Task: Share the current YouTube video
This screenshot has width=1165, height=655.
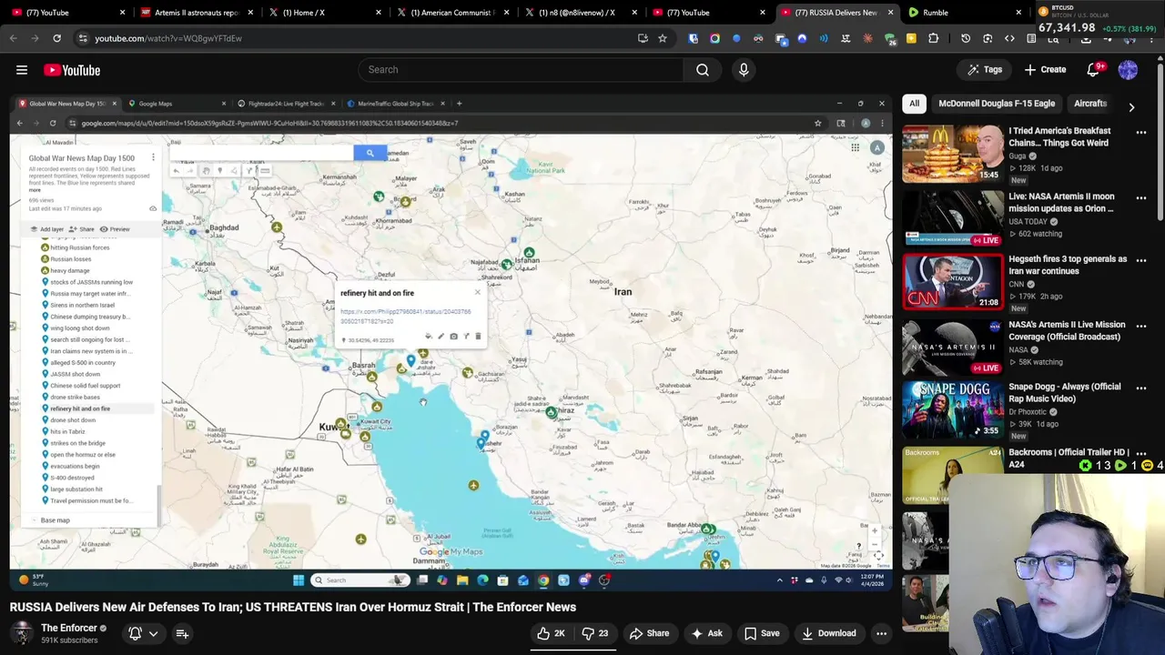Action: tap(649, 633)
